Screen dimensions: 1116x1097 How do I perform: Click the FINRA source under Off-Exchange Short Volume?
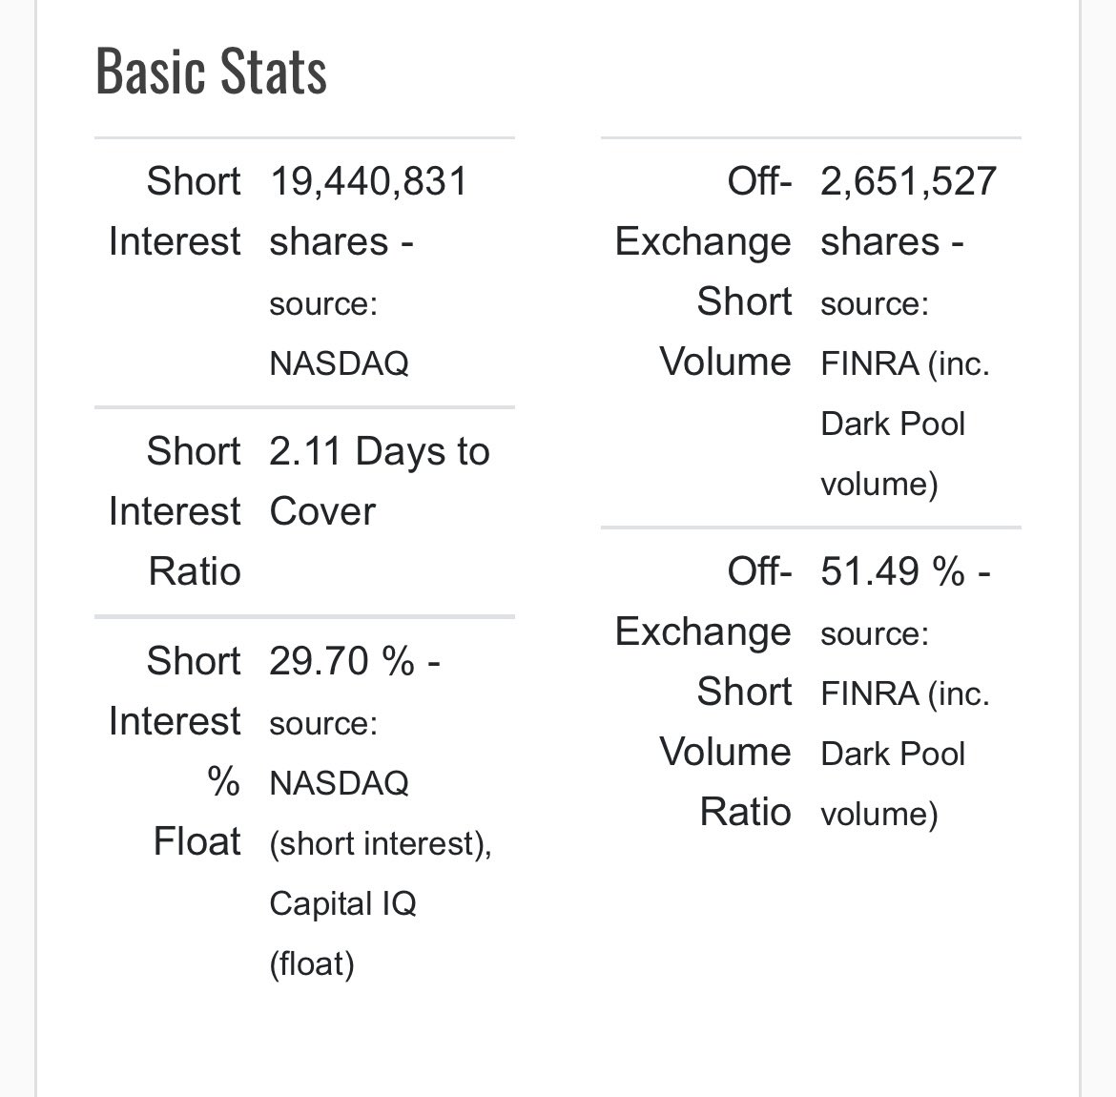[x=904, y=363]
